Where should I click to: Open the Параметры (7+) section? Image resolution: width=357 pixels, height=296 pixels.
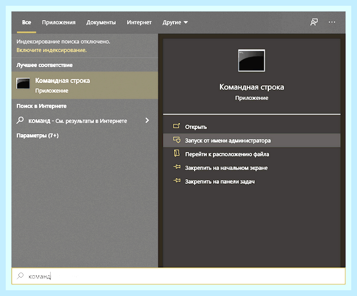point(37,136)
